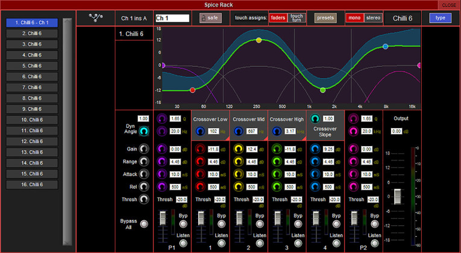Click the P1 frequency Hz knob
This screenshot has width=461, height=253.
click(x=162, y=132)
